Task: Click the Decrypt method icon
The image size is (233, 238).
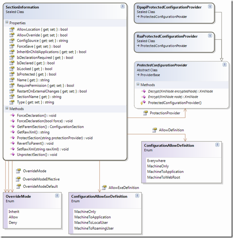Action: [143, 91]
